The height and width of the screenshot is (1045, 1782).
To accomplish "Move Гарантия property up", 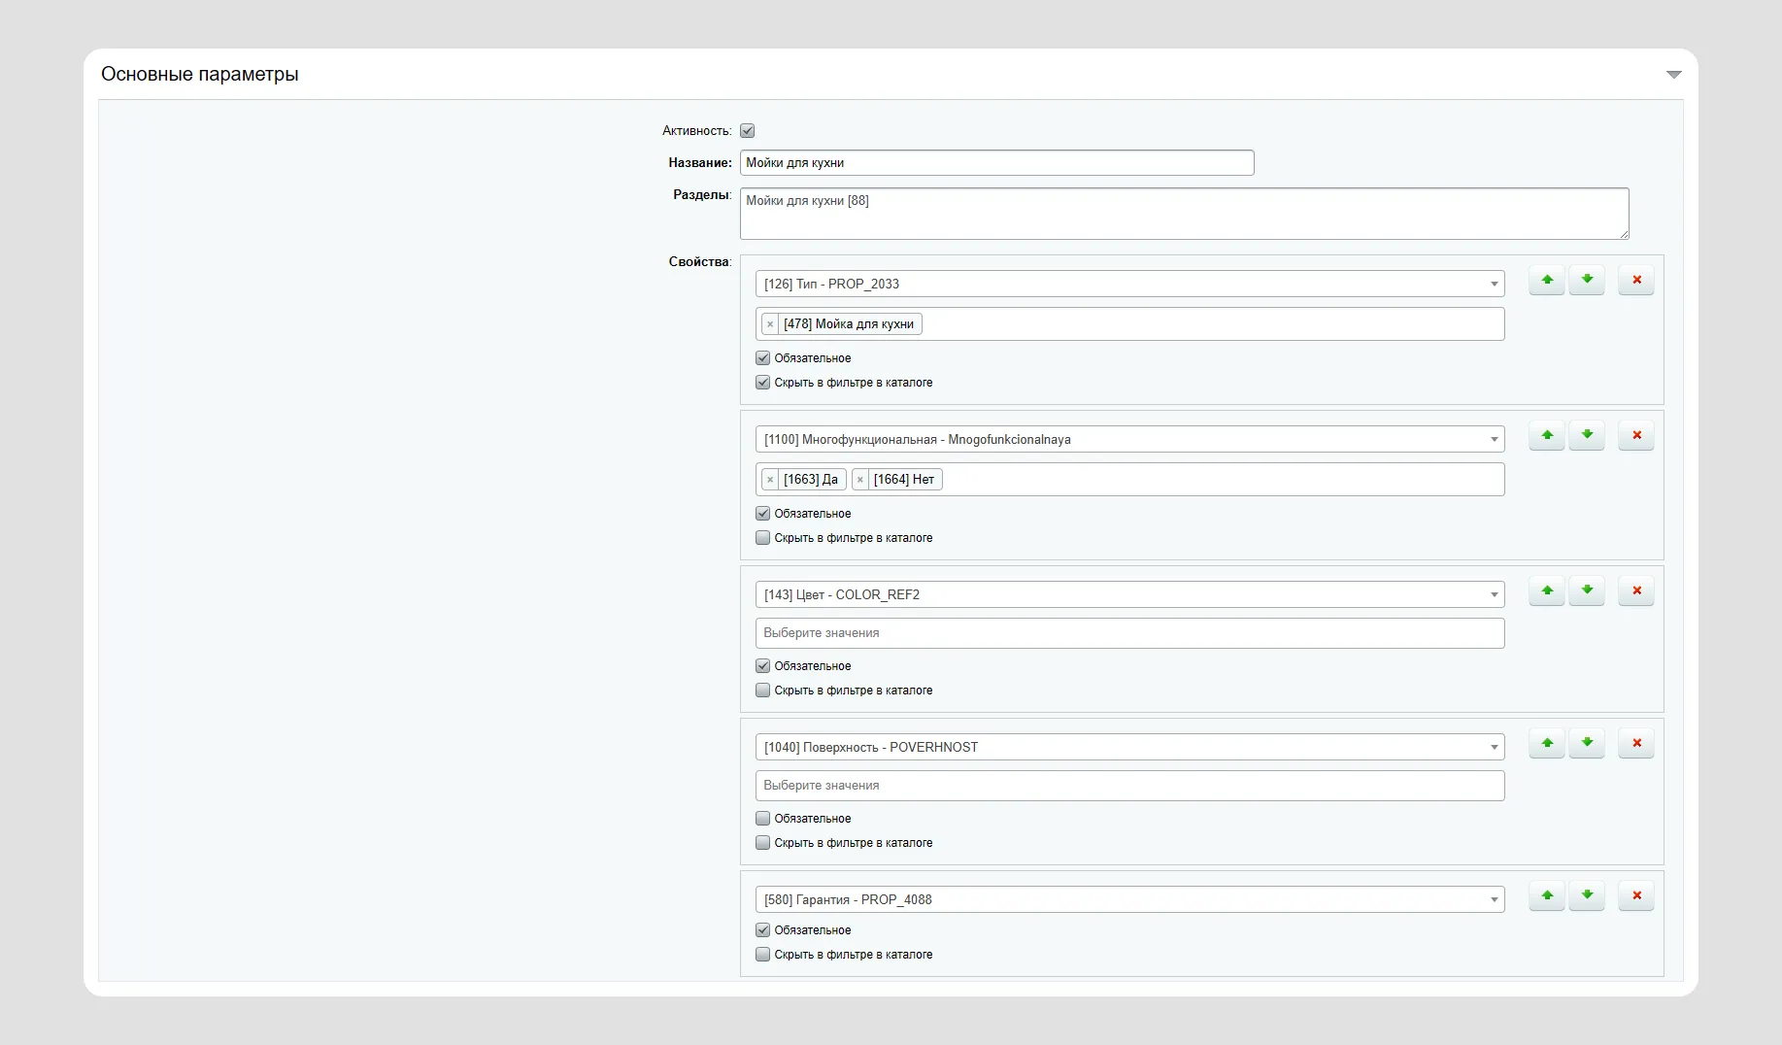I will click(x=1546, y=896).
